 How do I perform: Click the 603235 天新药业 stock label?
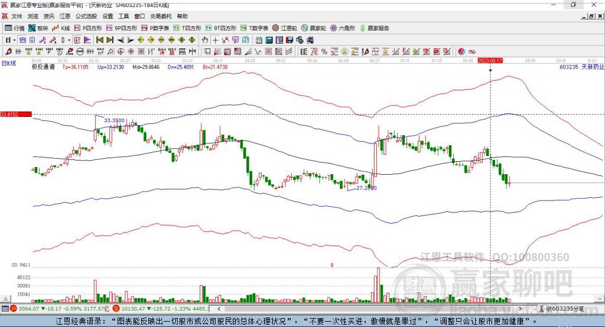click(x=581, y=67)
